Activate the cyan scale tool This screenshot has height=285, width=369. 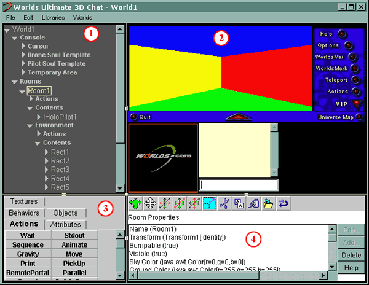pyautogui.click(x=209, y=203)
